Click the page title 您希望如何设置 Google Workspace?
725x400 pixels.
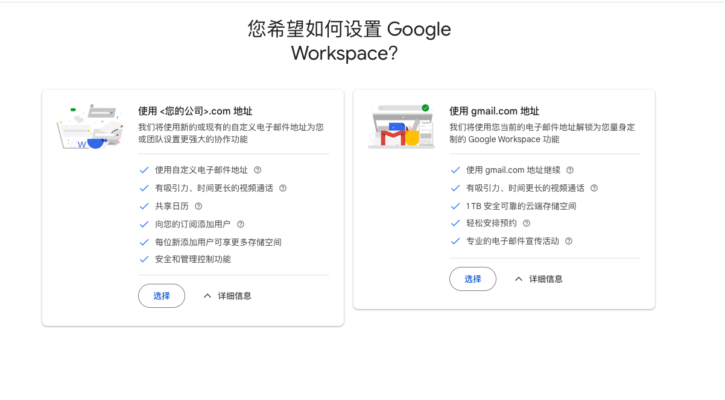point(349,41)
